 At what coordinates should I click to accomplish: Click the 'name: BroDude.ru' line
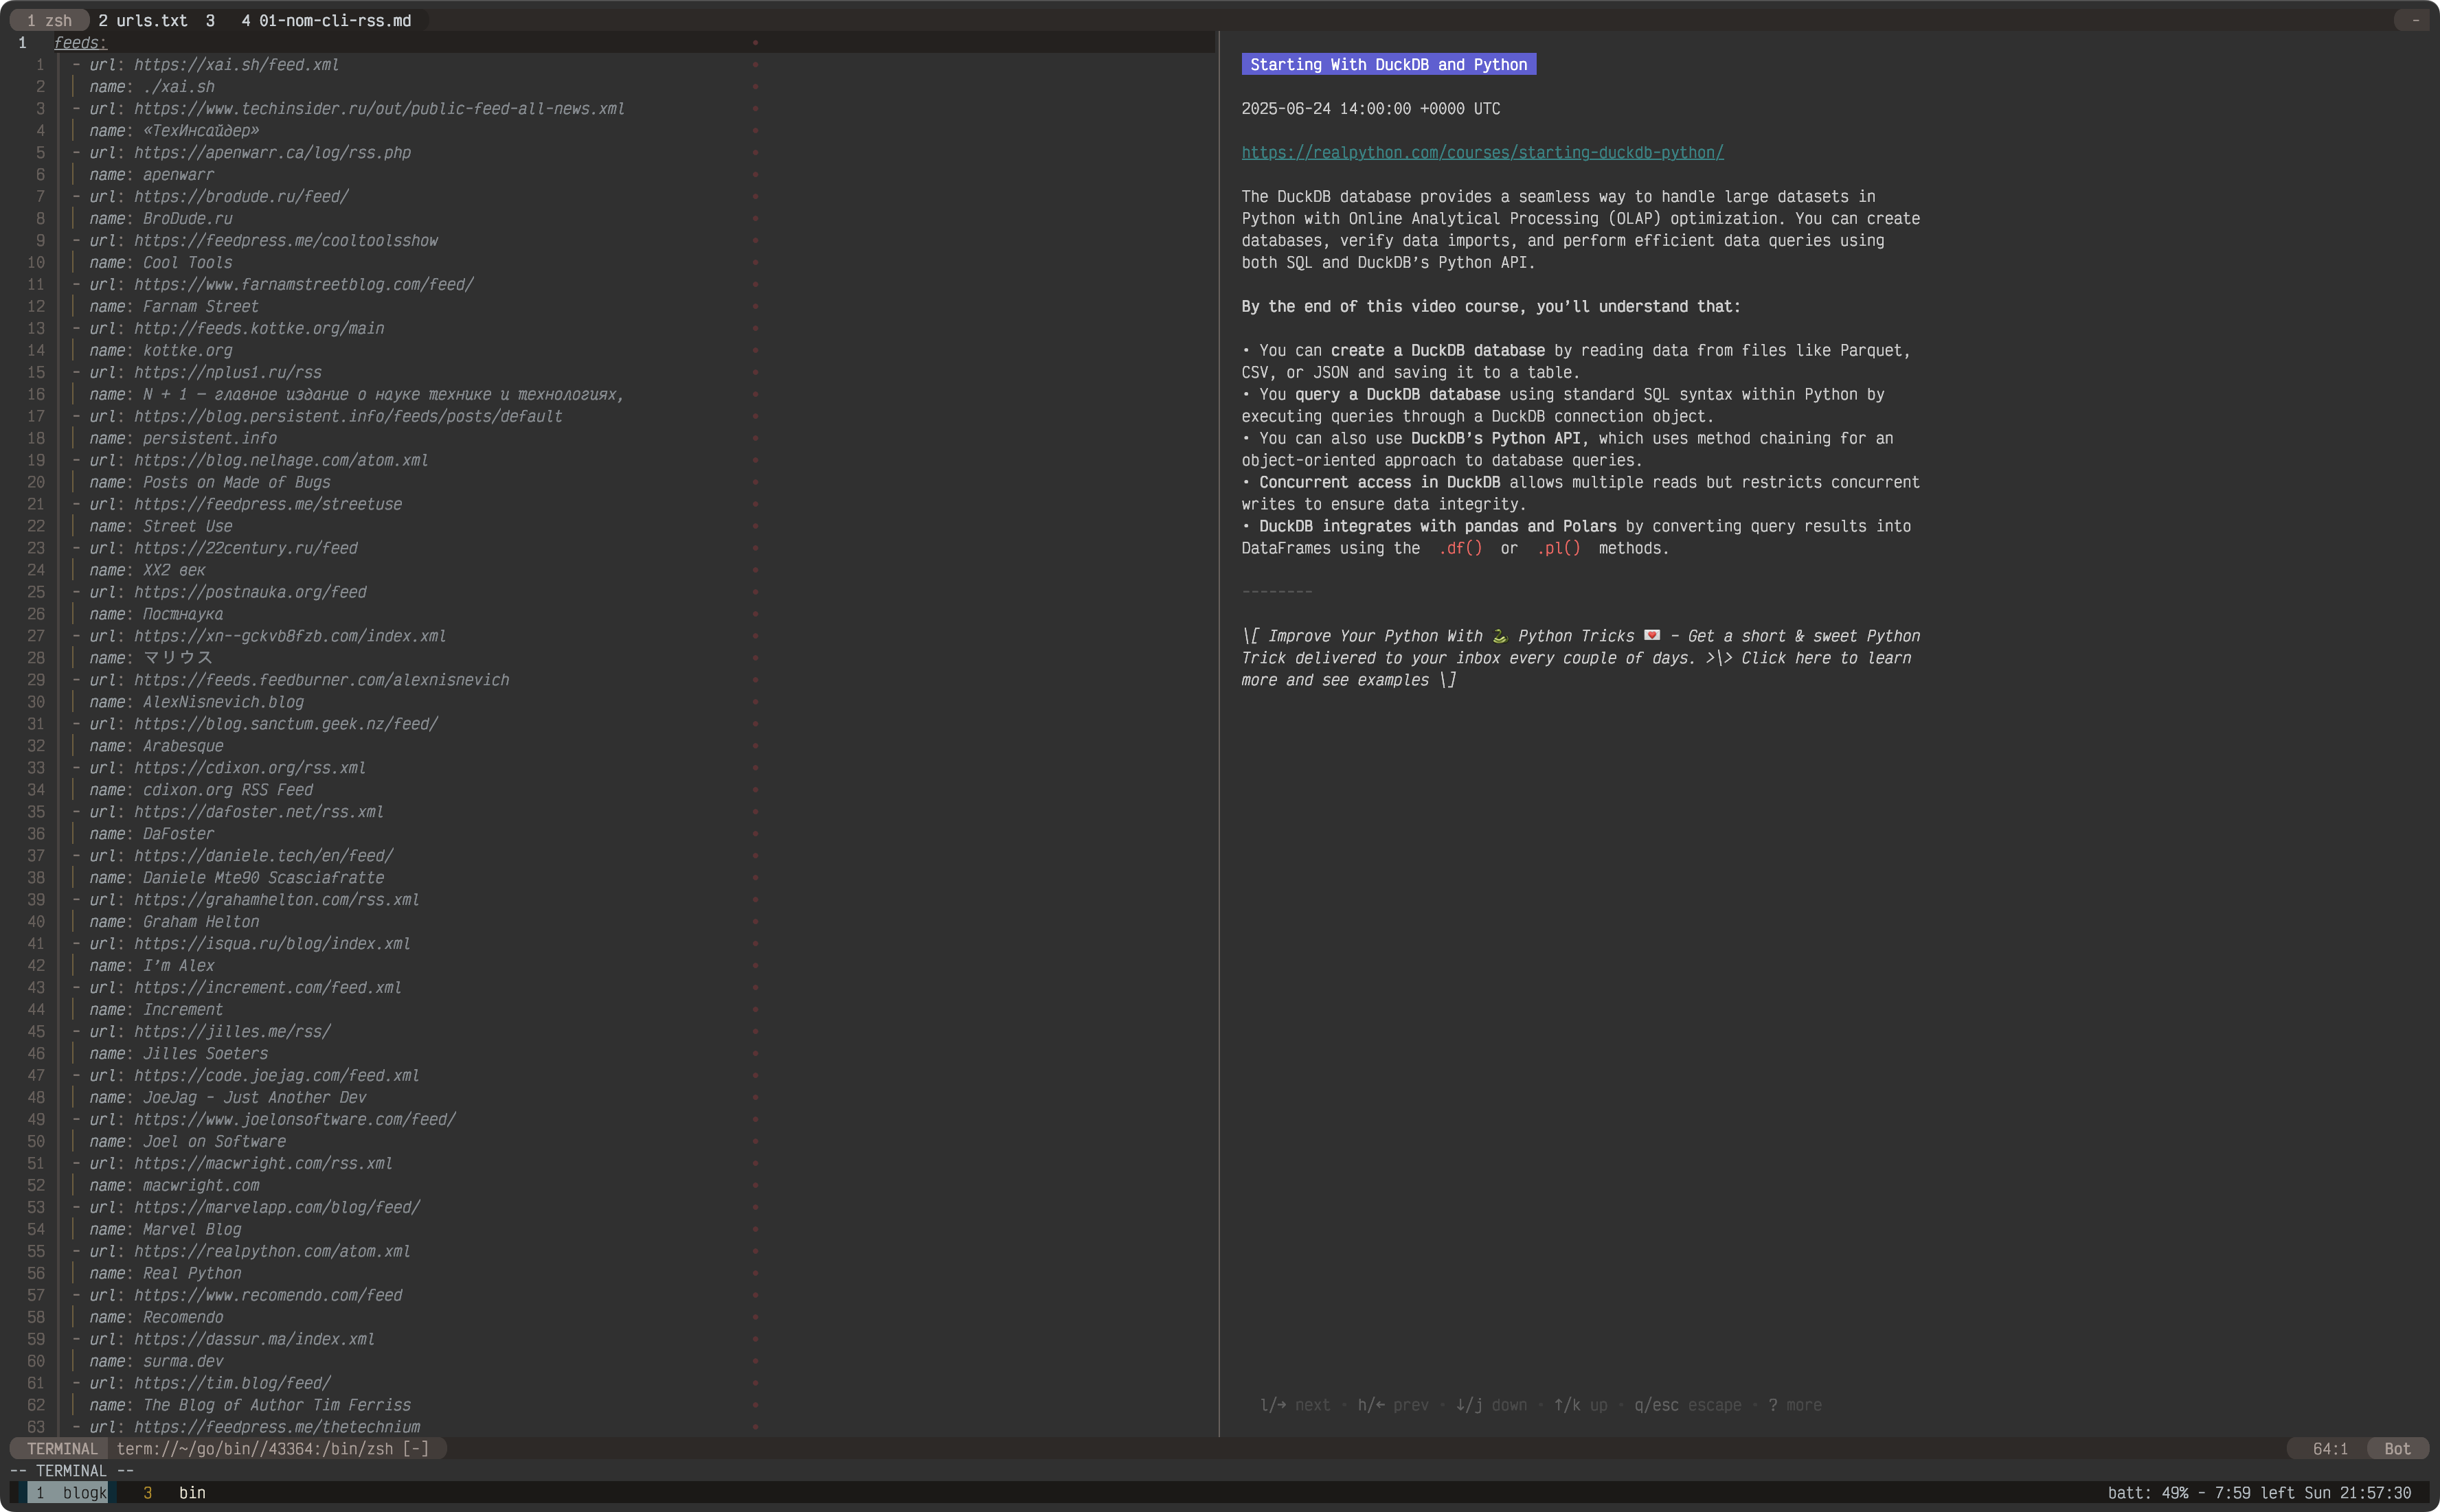[161, 218]
